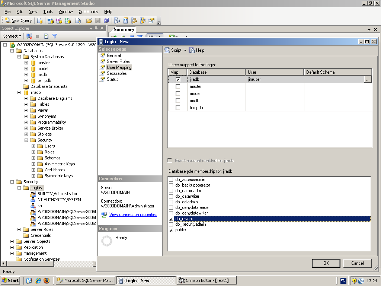Click the Refresh icon in Object Explorer
Viewport: 381px width, 286px height.
tap(46, 36)
